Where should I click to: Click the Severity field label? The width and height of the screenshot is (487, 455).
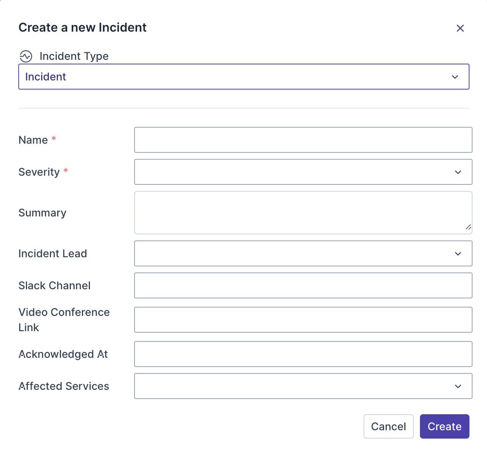pyautogui.click(x=39, y=172)
